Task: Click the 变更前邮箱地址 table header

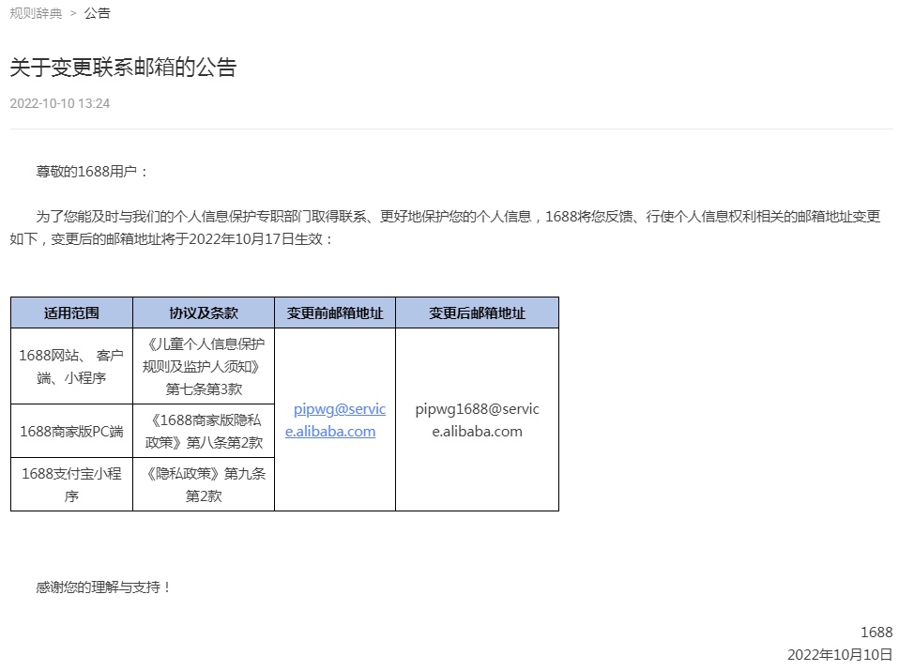Action: (x=335, y=313)
